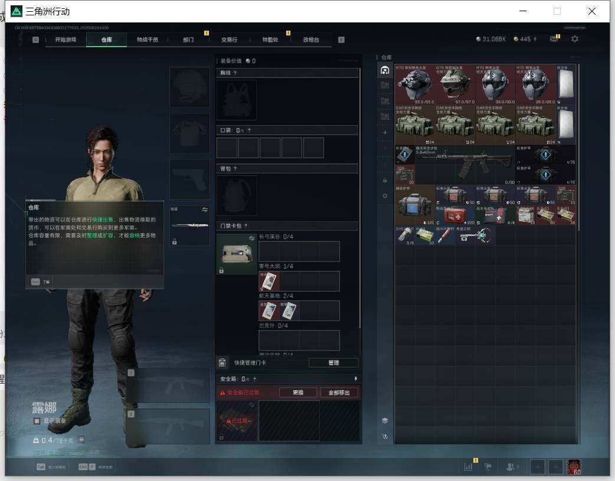Click the swap arrows on keycard case
Image resolution: width=615 pixels, height=481 pixels.
[x=252, y=238]
